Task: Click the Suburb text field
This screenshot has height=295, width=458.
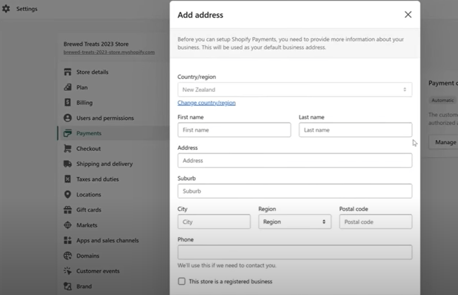Action: [x=295, y=191]
